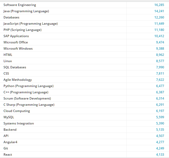
Task: Select Java (Programming Language) row
Action: coord(26,11)
